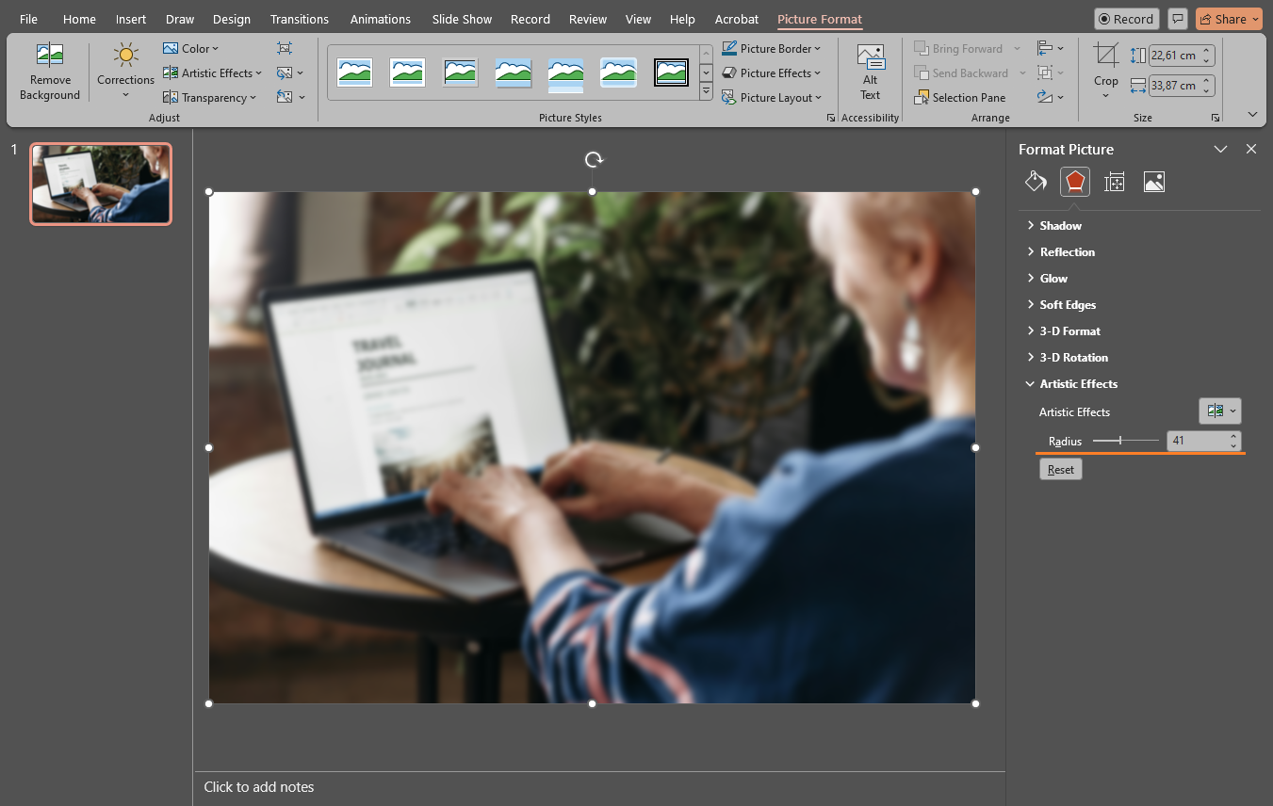Click the shape height field showing 22,61 cm
Viewport: 1273px width, 806px height.
point(1173,56)
